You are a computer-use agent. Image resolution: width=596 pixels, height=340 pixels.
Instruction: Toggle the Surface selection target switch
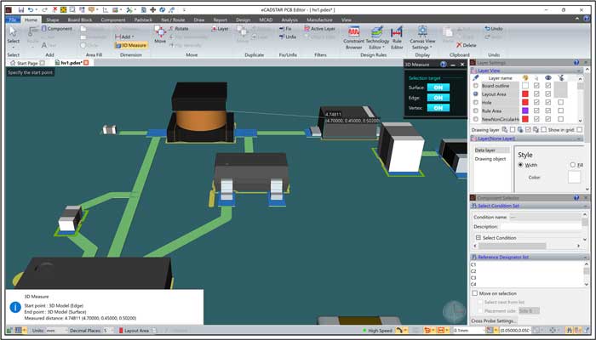coord(438,87)
